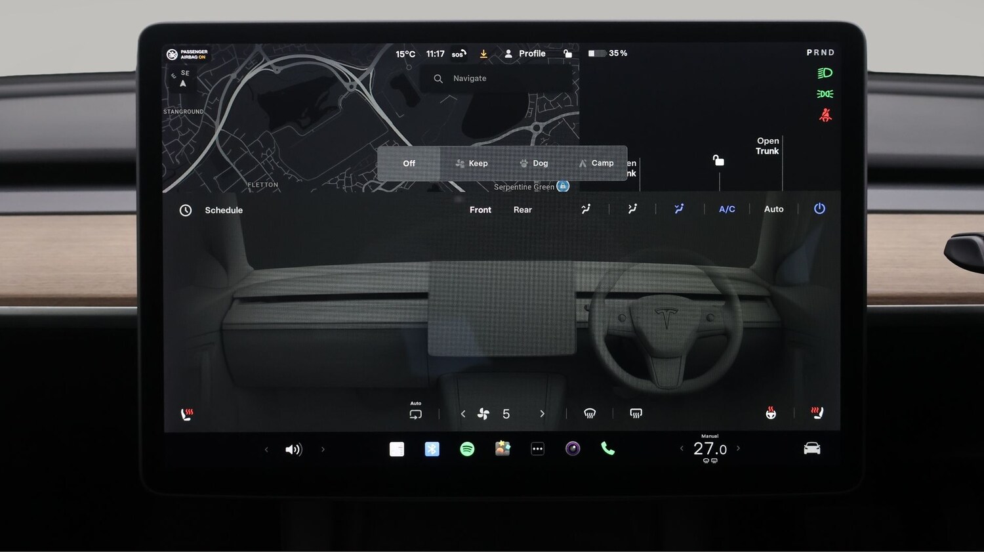The height and width of the screenshot is (552, 984).
Task: Select Dog mode in Climate Keeper
Action: pyautogui.click(x=533, y=163)
